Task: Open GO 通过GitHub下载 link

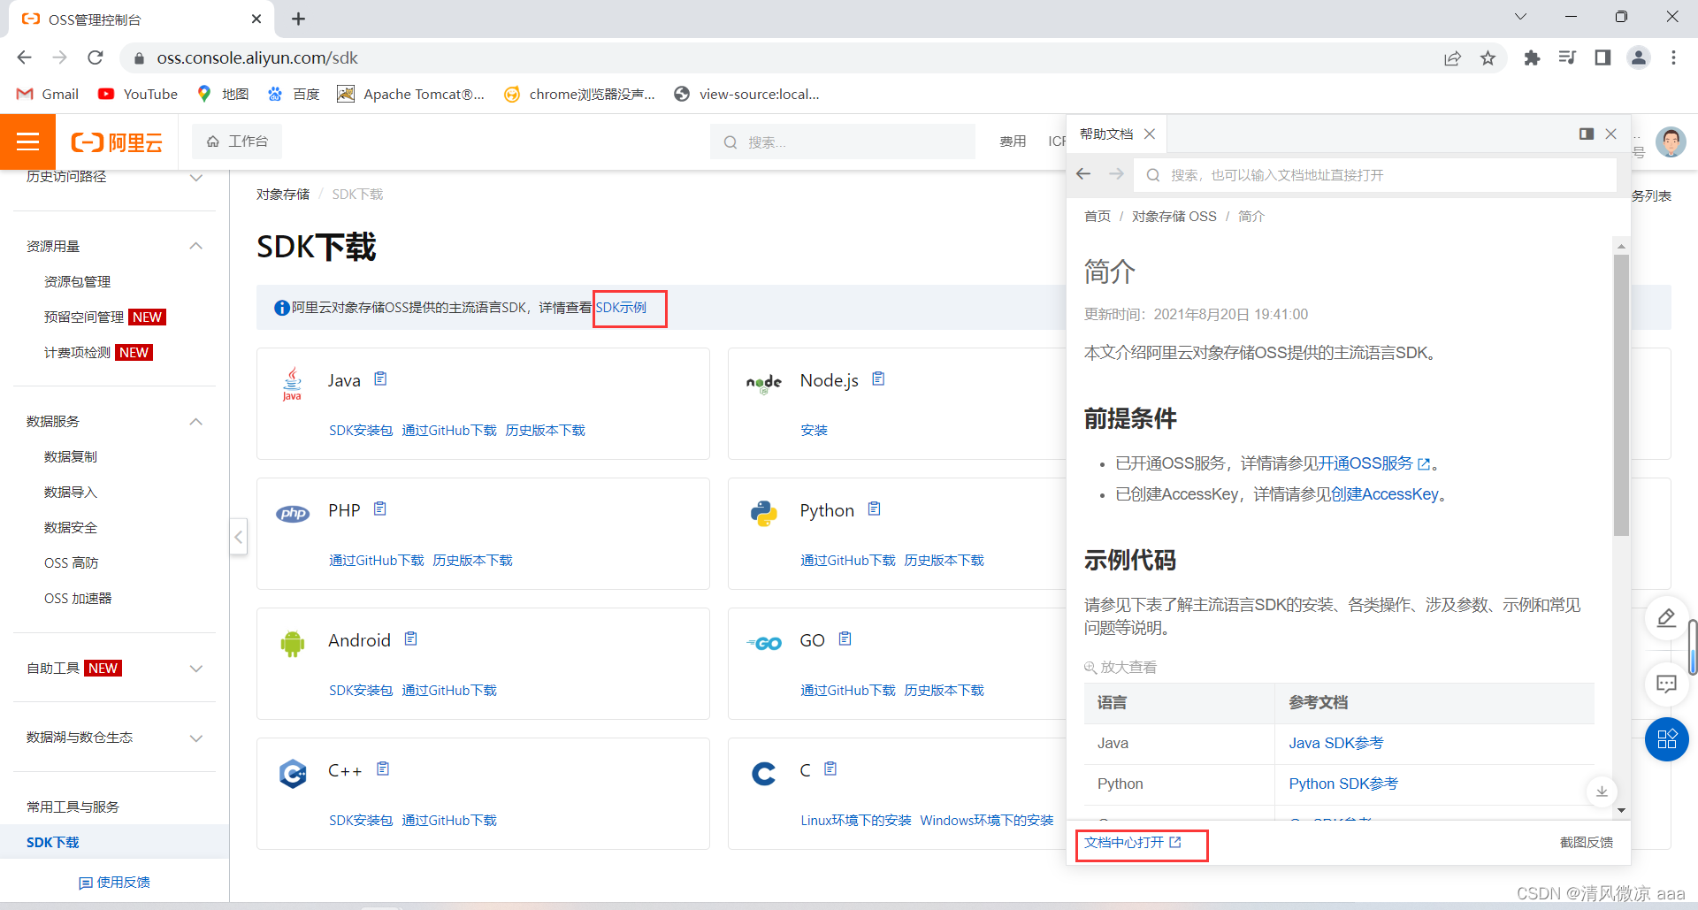Action: pyautogui.click(x=848, y=691)
